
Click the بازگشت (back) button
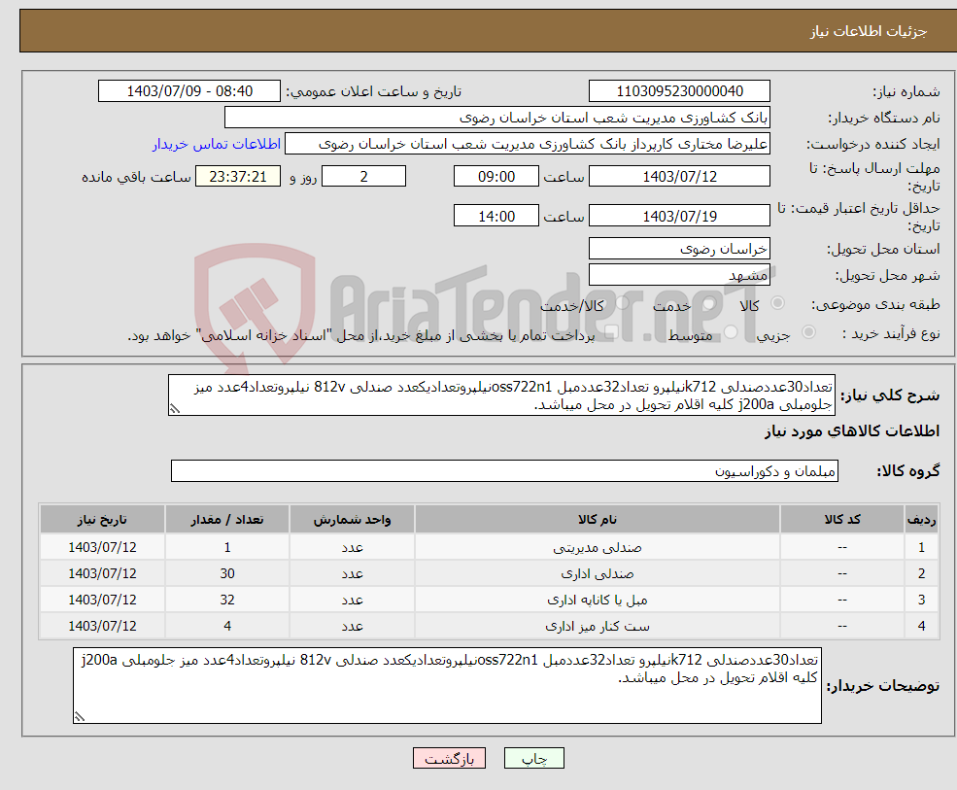click(x=449, y=758)
